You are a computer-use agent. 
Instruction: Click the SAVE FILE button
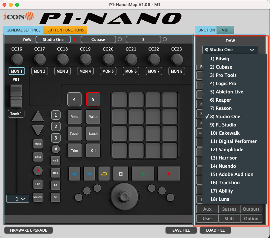[181, 230]
